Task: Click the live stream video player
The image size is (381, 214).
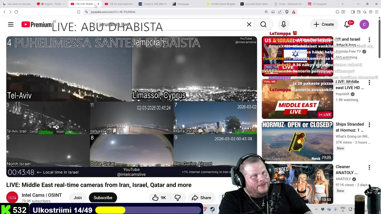Action: click(x=132, y=107)
